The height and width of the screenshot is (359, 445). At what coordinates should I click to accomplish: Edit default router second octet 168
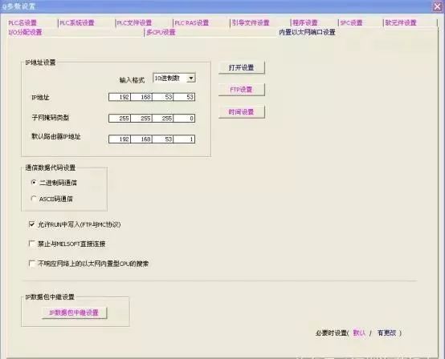coord(141,139)
